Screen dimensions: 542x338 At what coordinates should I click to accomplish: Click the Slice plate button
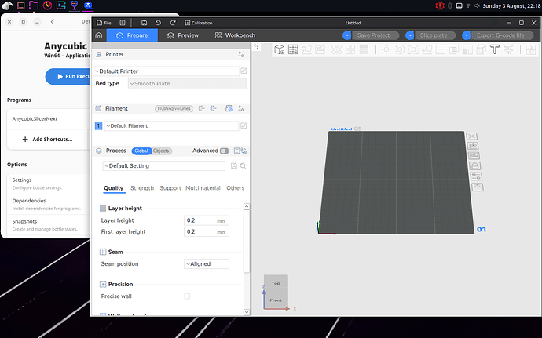434,35
